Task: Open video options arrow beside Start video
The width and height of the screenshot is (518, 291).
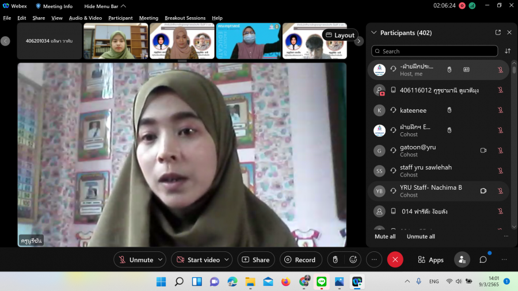Action: pyautogui.click(x=227, y=259)
